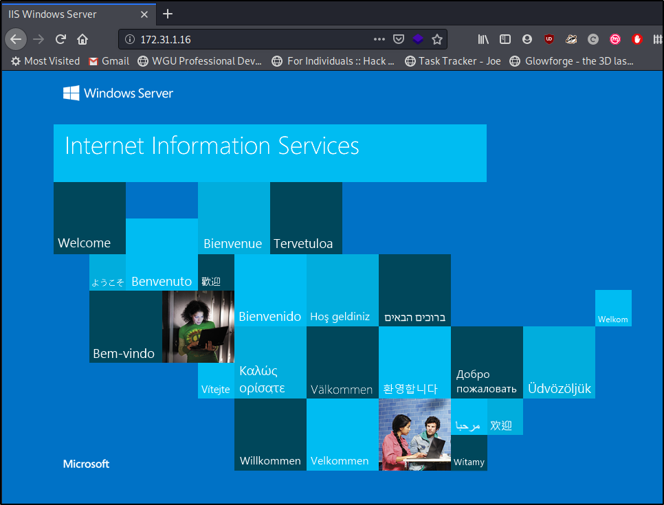Open the Firefox account icon
The height and width of the screenshot is (505, 664).
click(527, 39)
